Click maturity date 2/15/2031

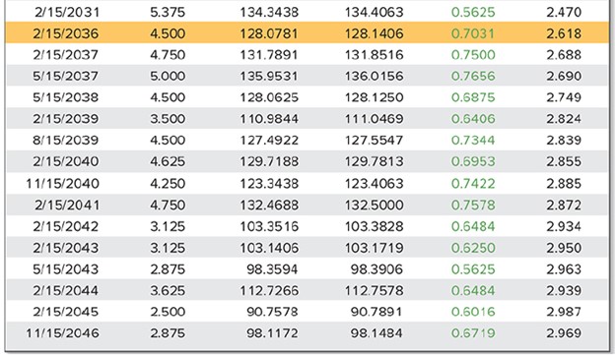[67, 12]
